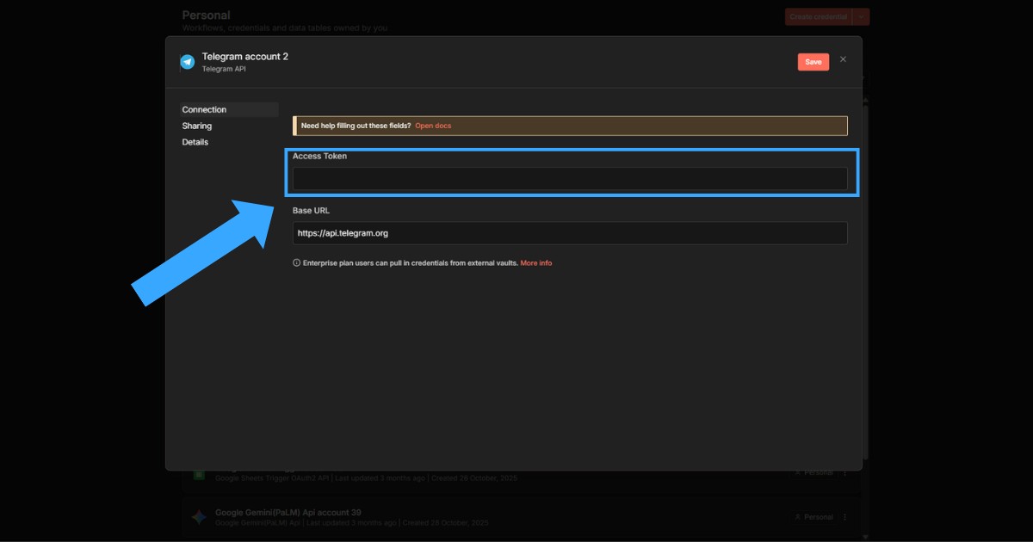
Task: Switch to the Connection tab
Action: pyautogui.click(x=204, y=110)
